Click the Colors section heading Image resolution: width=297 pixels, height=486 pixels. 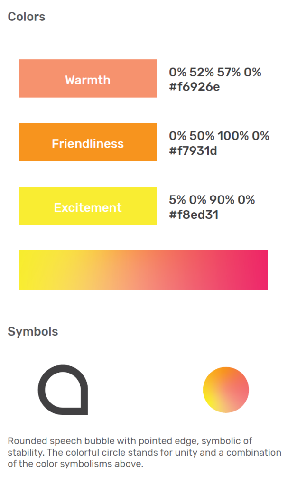(27, 17)
